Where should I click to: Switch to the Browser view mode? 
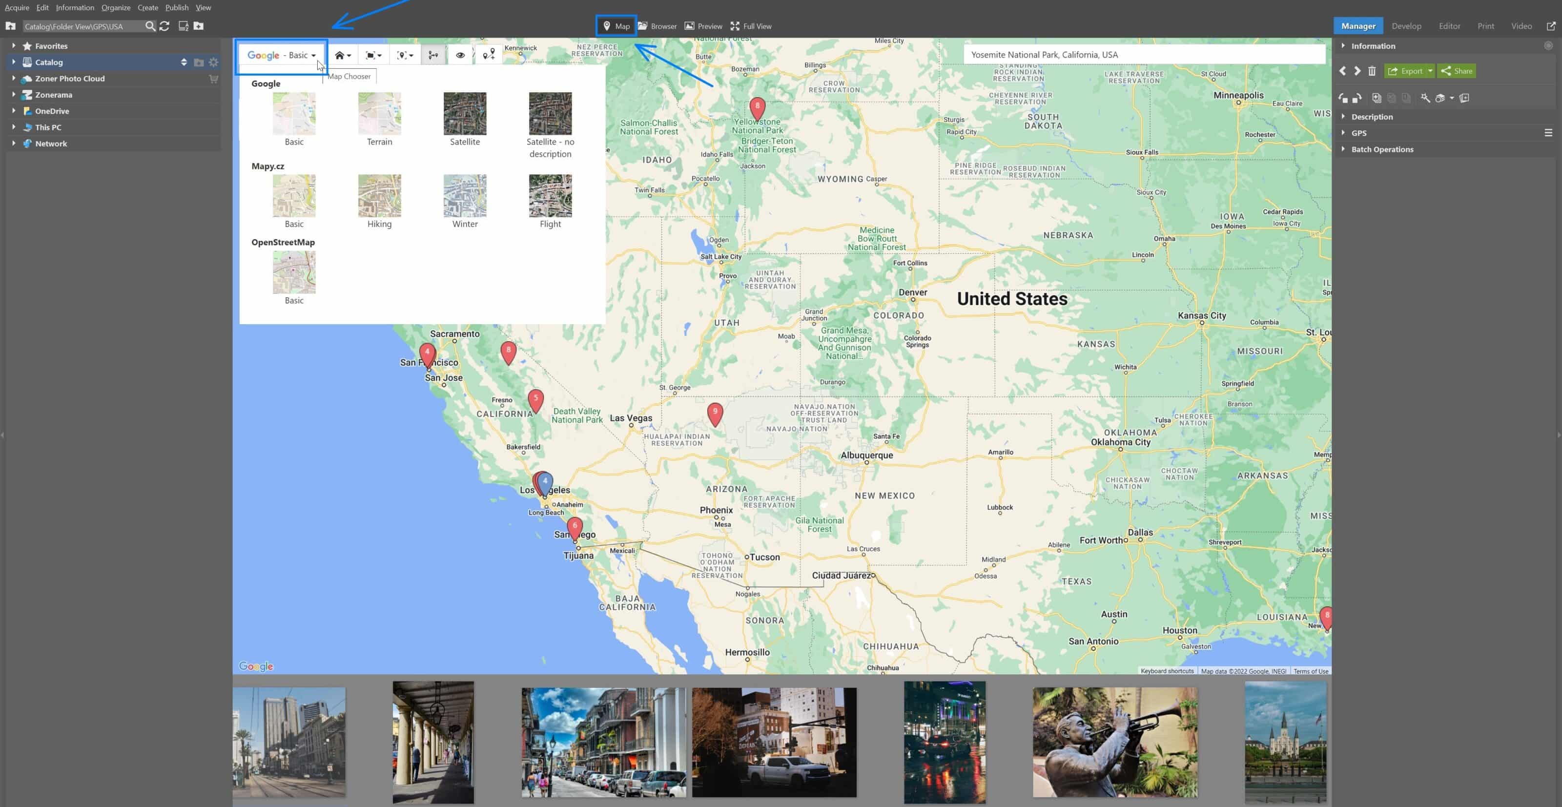click(x=658, y=26)
